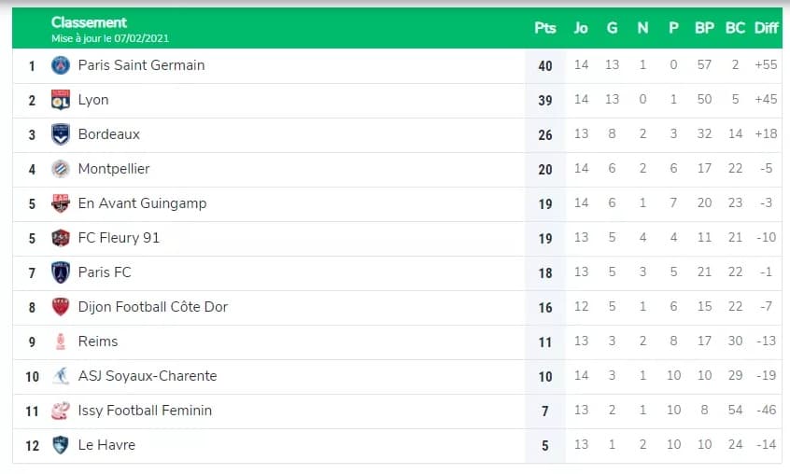Open the Paris Saint Germain team name
The image size is (790, 474).
click(142, 65)
